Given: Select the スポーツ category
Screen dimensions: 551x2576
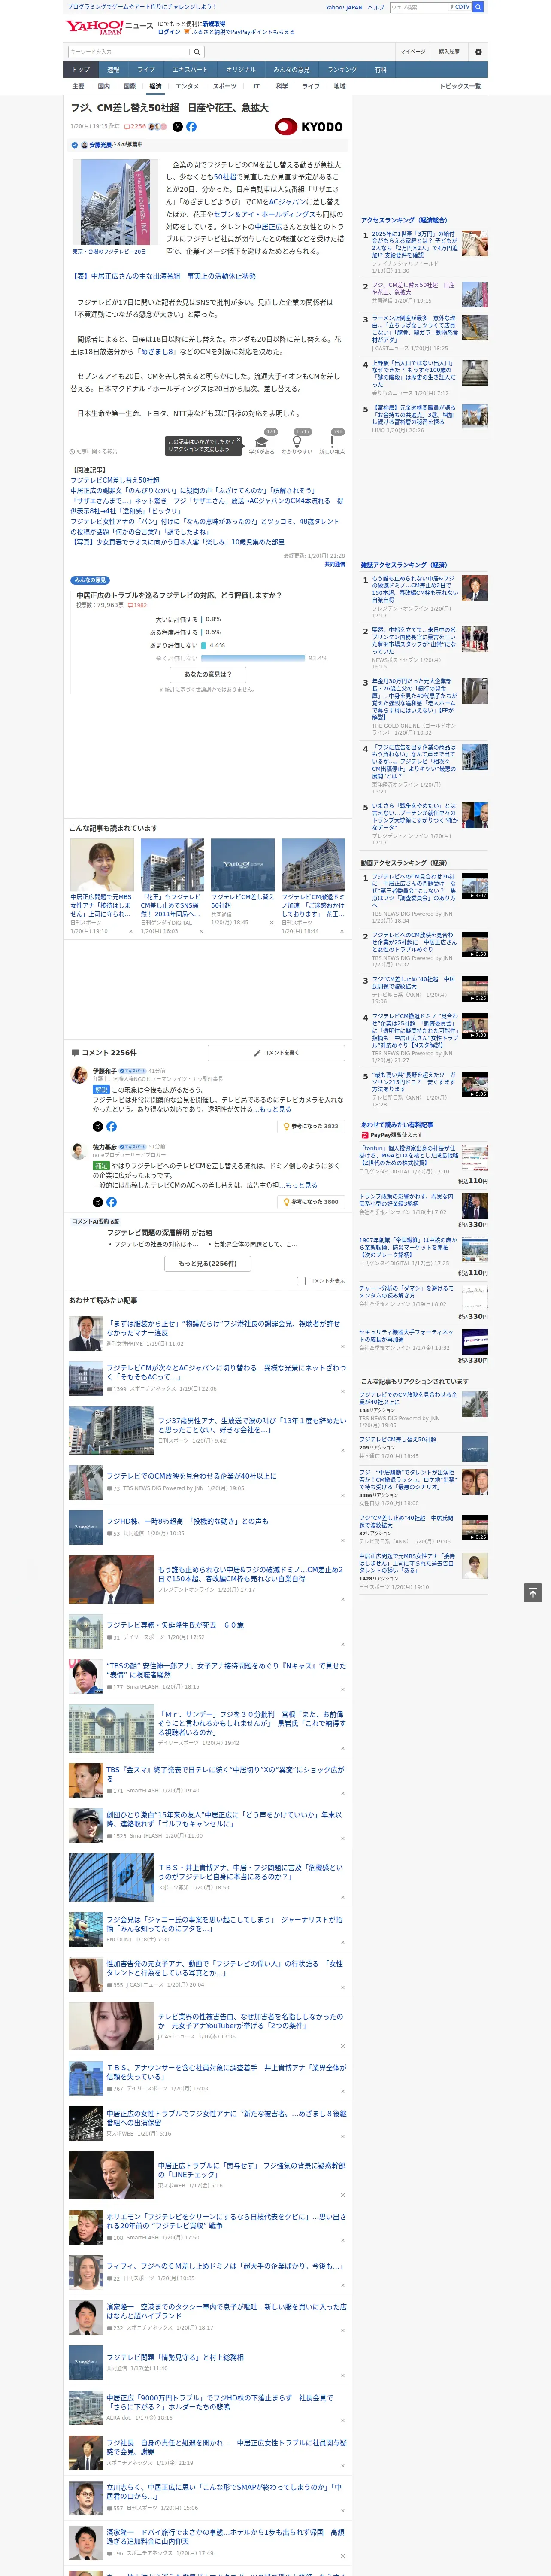Looking at the screenshot, I should point(225,87).
